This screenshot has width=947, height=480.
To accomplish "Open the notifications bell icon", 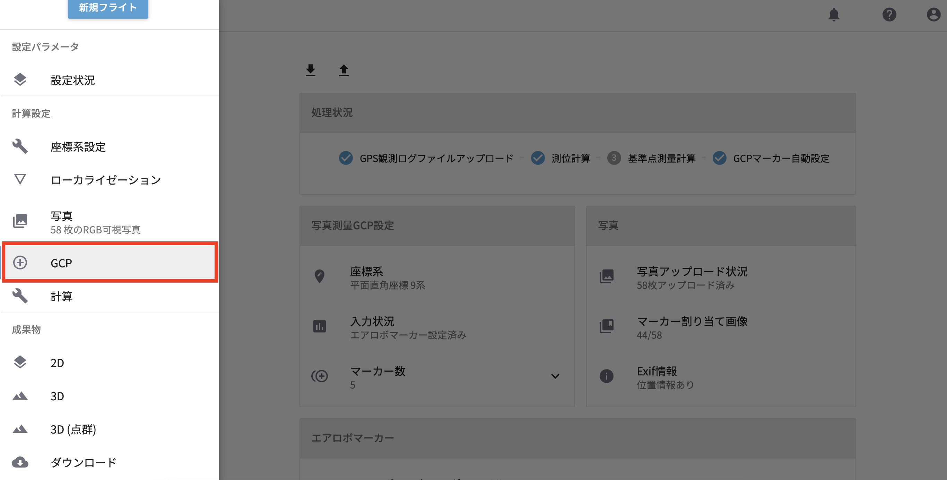I will tap(833, 15).
